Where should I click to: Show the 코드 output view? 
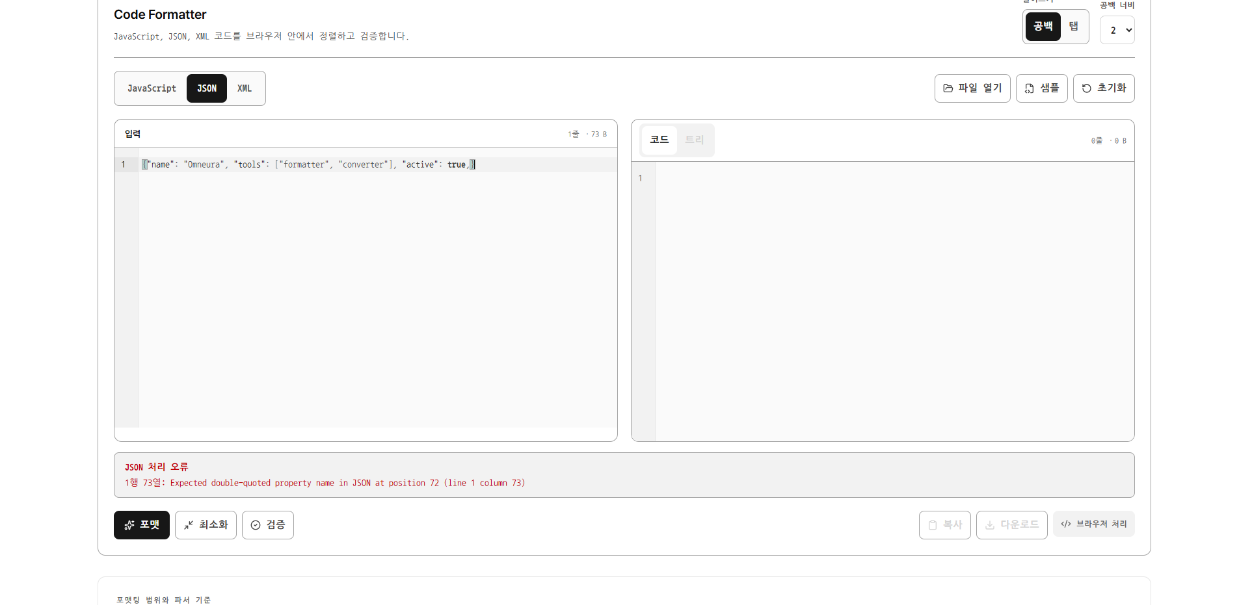point(659,140)
